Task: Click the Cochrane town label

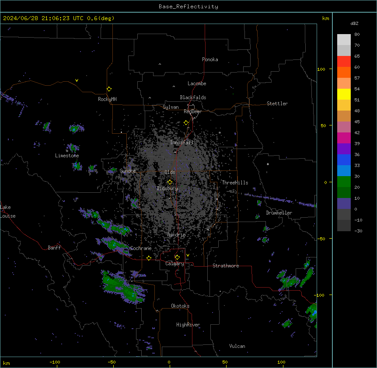Action: [x=141, y=248]
